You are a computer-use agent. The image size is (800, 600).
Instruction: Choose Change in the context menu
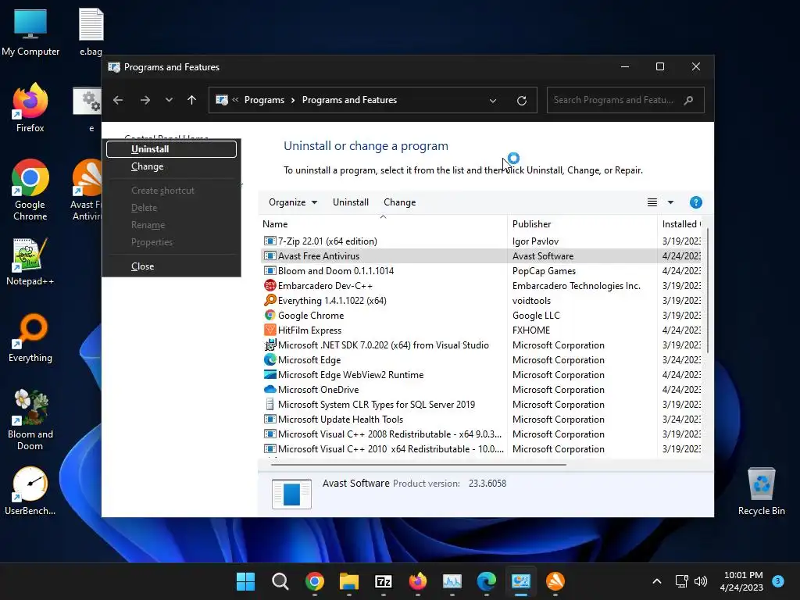[171, 166]
